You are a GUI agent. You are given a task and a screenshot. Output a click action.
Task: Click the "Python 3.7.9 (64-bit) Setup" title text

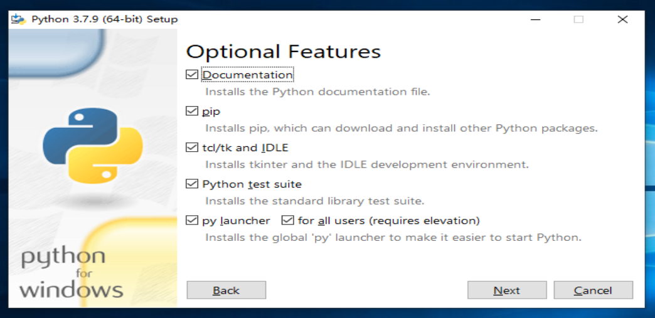[105, 19]
